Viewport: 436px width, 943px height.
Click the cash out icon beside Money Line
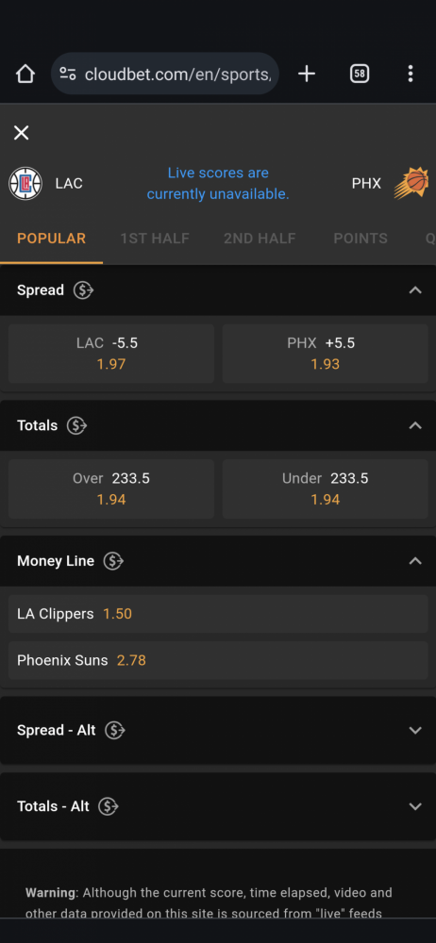pyautogui.click(x=113, y=561)
